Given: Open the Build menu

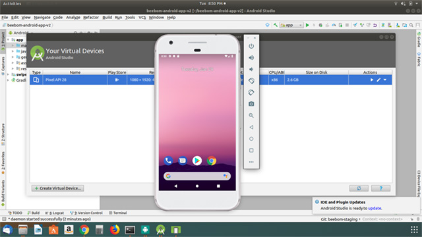Looking at the screenshot, I should [107, 18].
